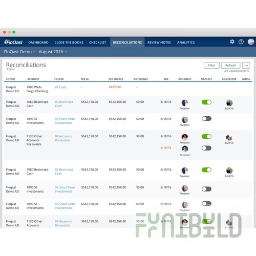Screen dimensions: 256x256
Task: Click completed-by avatar in 1130 Other Accounts Receivable row
Action: (229, 137)
